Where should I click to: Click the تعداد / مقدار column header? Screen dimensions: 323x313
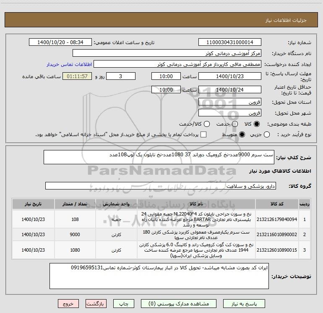pos(75,204)
